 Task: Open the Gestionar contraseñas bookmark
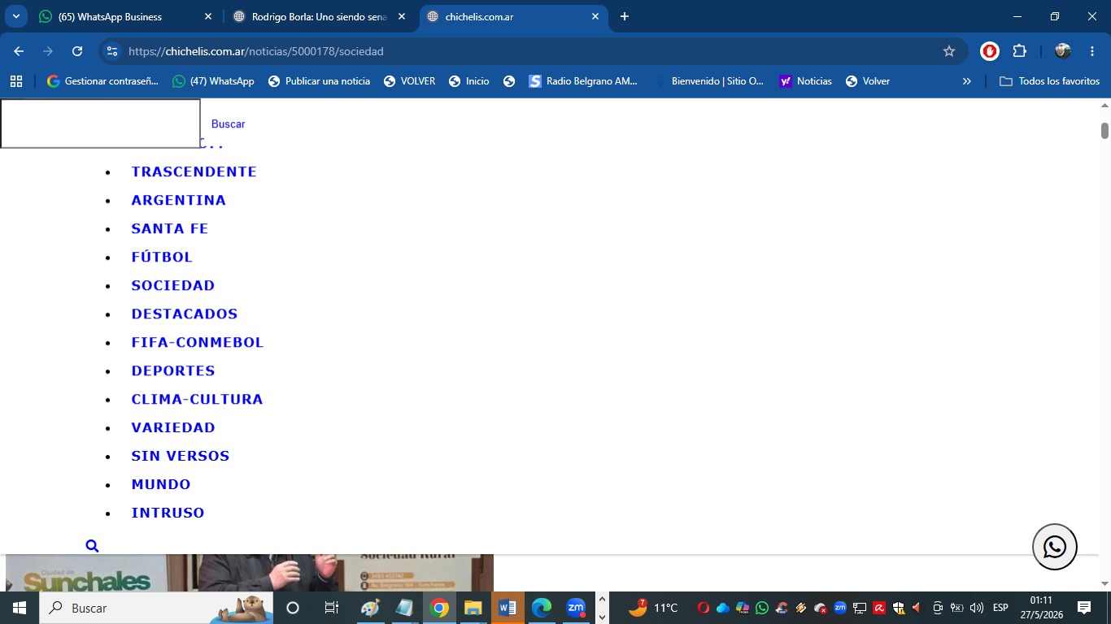(102, 81)
